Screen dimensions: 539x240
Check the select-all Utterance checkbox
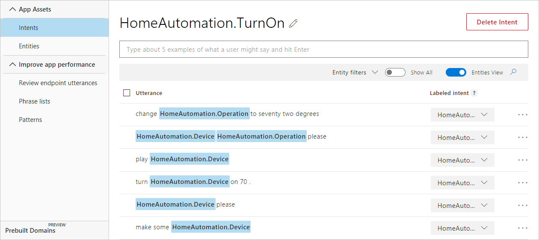[127, 93]
